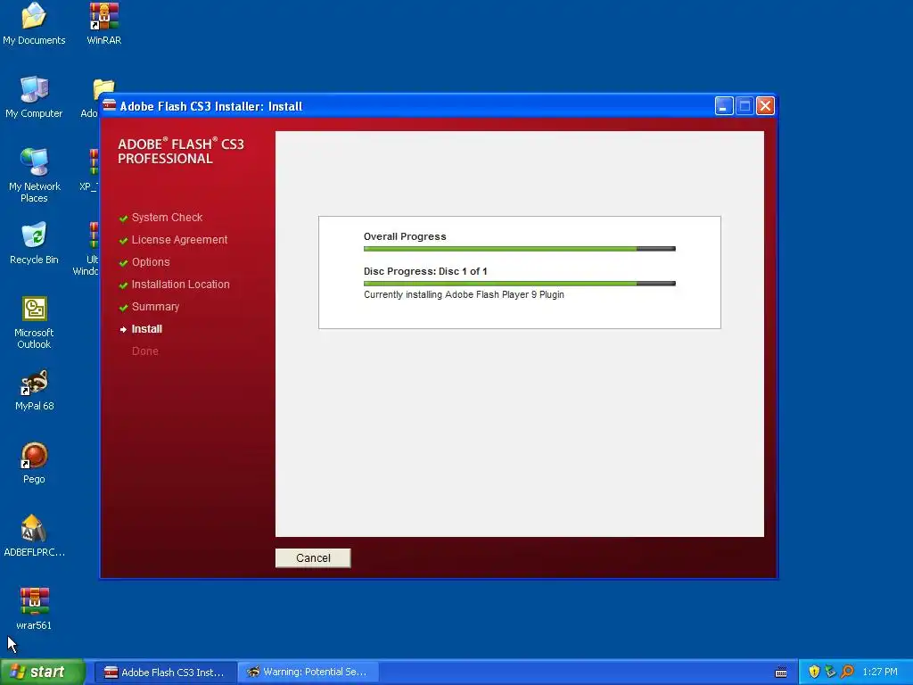Click the orange magnifier tray icon
This screenshot has height=685, width=913.
(847, 673)
